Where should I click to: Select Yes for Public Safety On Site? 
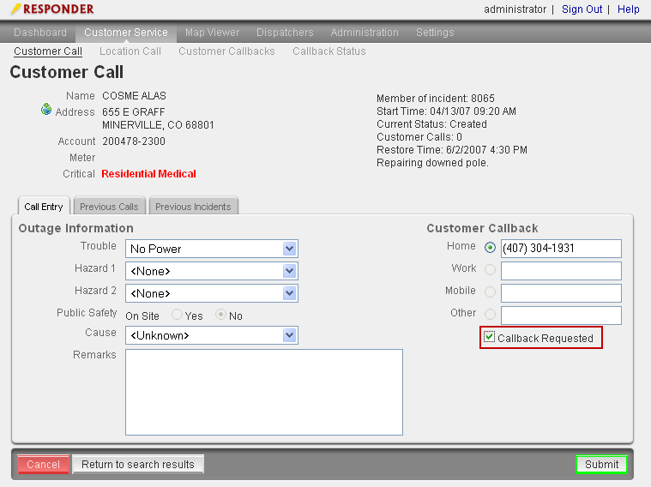pyautogui.click(x=178, y=316)
